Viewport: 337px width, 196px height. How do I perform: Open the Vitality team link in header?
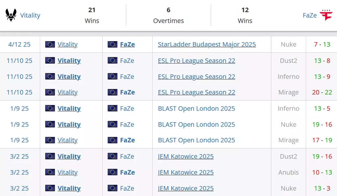(x=30, y=15)
